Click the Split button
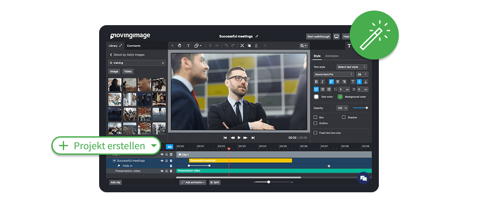This screenshot has height=217, width=478. click(x=215, y=182)
